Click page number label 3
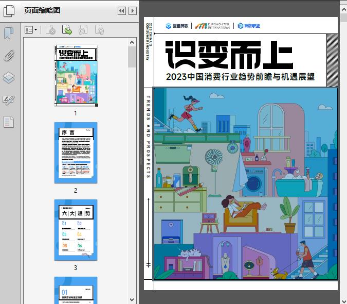Viewport: 347px width, 304px height. [76, 268]
